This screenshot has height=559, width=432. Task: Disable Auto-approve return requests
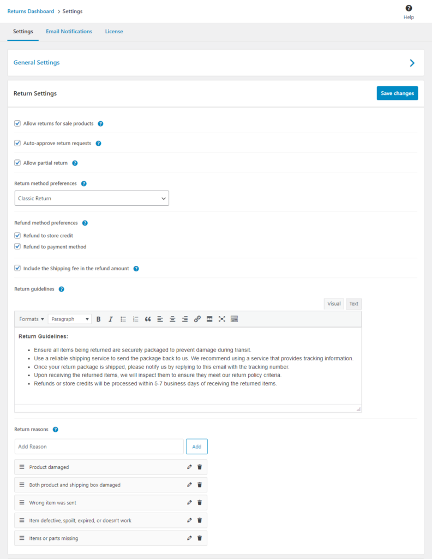[17, 143]
